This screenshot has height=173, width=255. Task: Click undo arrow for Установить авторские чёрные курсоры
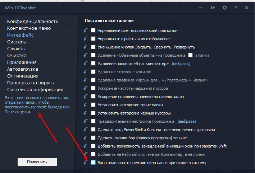[86, 113]
